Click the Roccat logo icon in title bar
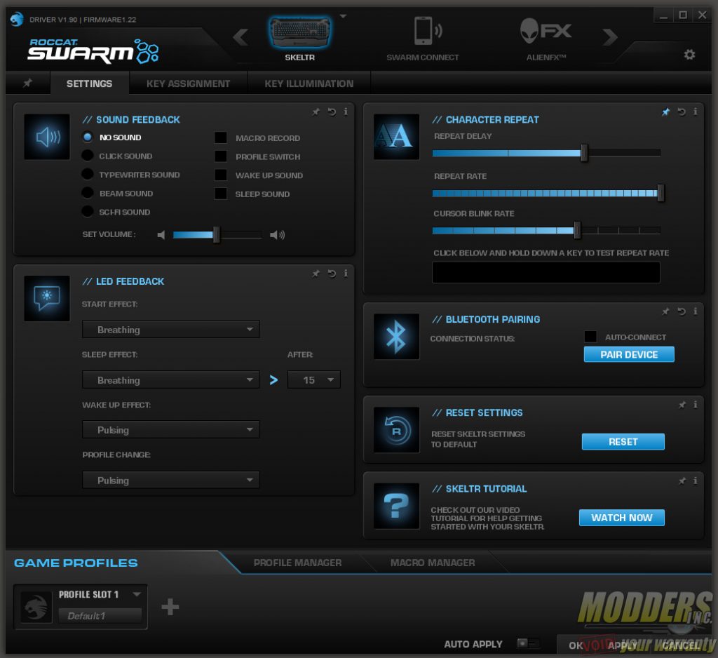The height and width of the screenshot is (658, 718). point(17,19)
